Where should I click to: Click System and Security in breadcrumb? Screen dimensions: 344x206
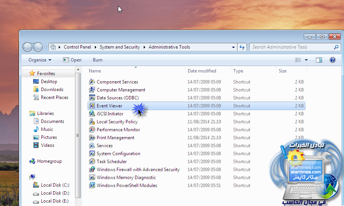[x=119, y=47]
